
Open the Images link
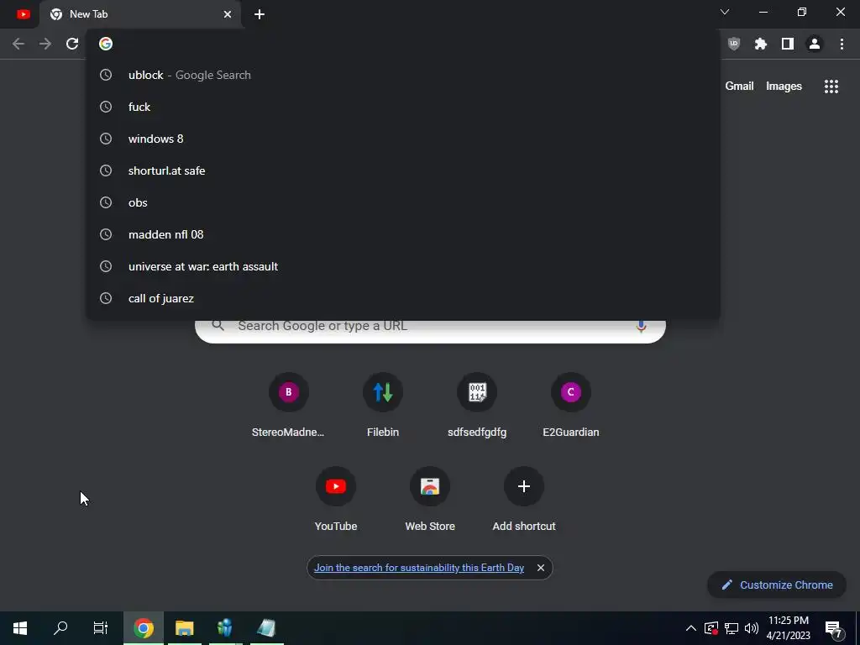[784, 87]
